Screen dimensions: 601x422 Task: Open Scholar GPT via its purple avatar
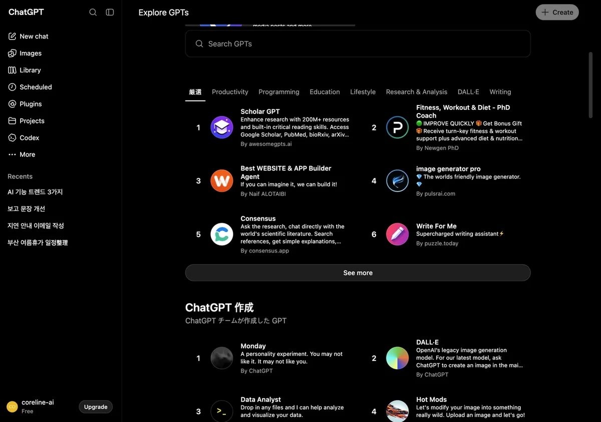(x=222, y=127)
